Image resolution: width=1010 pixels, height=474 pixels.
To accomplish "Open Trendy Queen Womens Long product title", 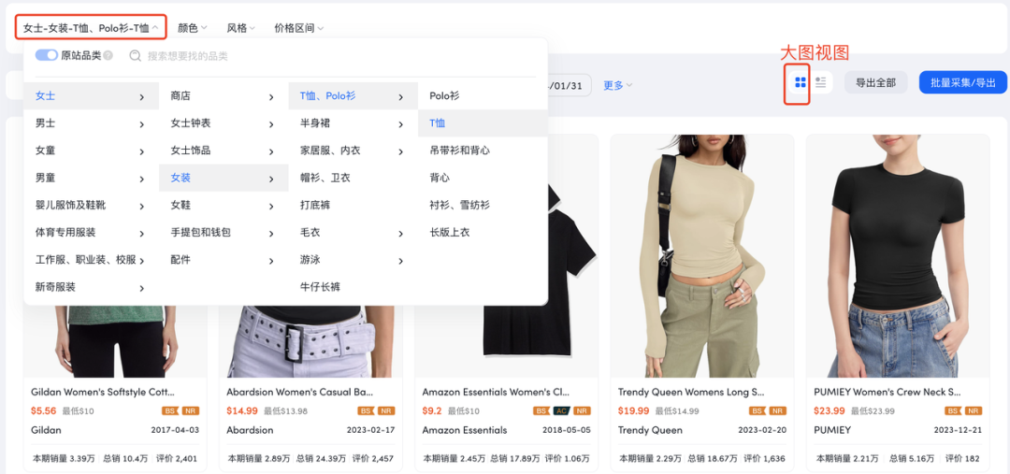I will (691, 392).
